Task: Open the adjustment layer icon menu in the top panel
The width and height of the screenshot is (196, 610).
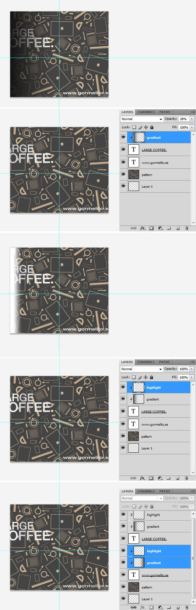Action: pyautogui.click(x=160, y=228)
